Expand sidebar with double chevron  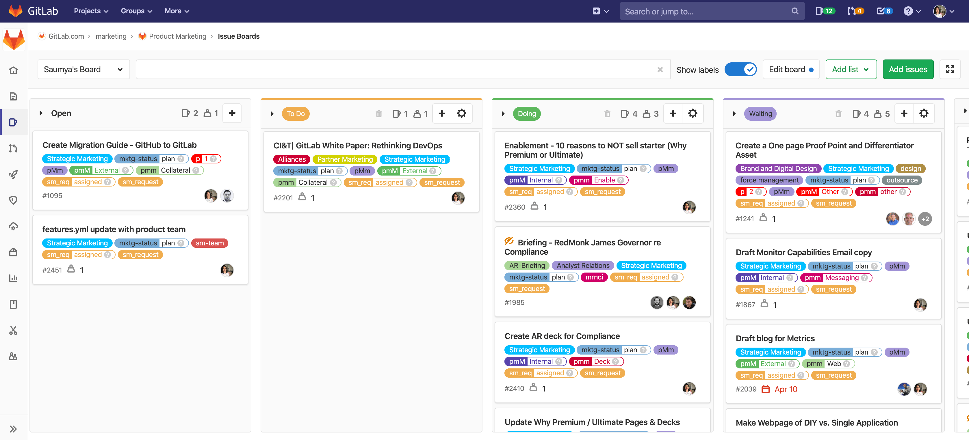(x=13, y=429)
